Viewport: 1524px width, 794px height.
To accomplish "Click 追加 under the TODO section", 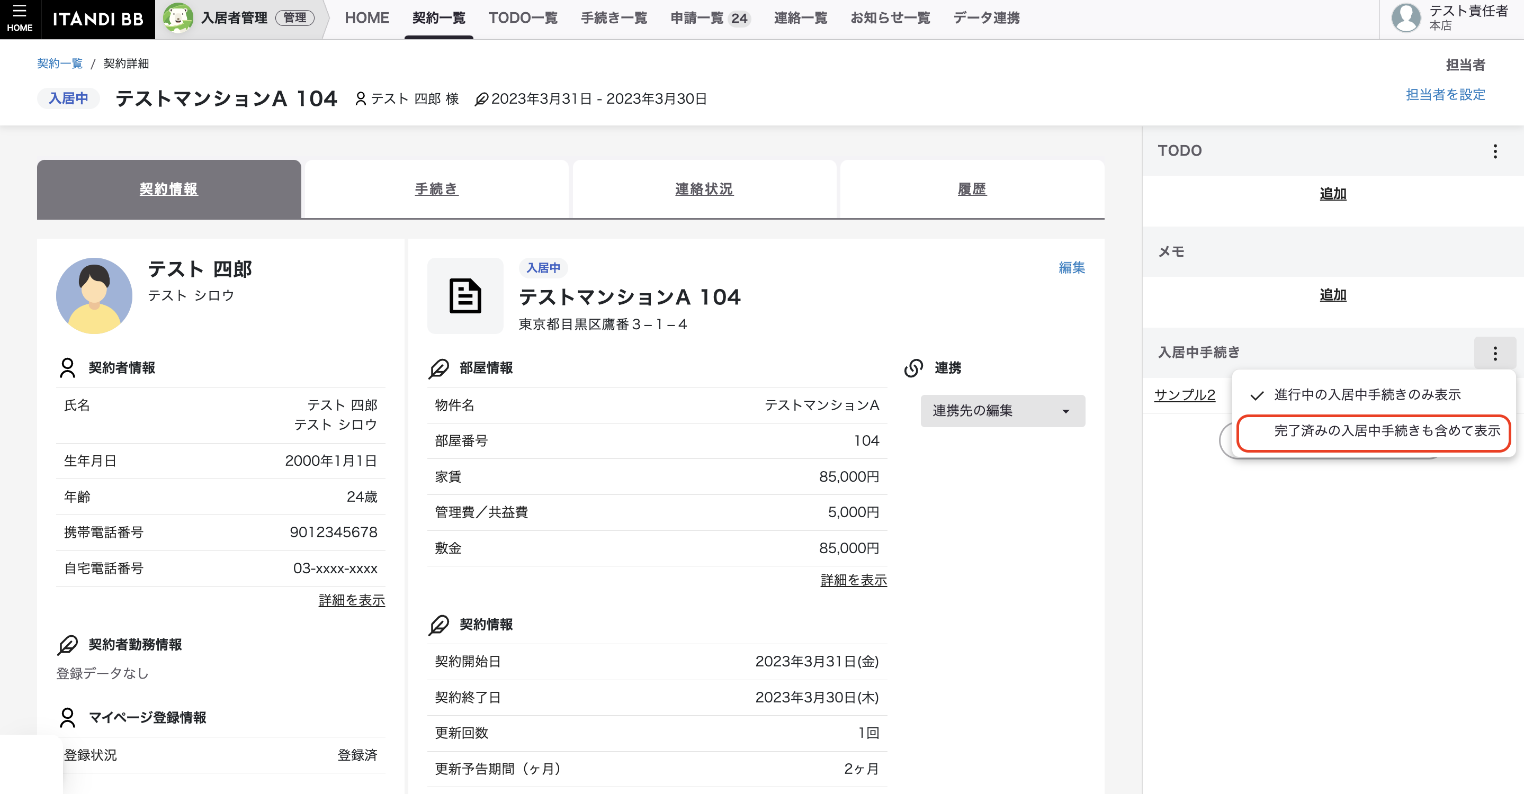I will point(1332,194).
